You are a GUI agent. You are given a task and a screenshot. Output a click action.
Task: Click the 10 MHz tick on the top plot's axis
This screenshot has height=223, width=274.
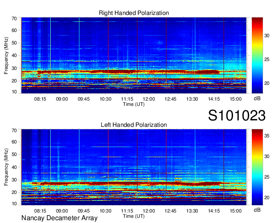point(14,92)
